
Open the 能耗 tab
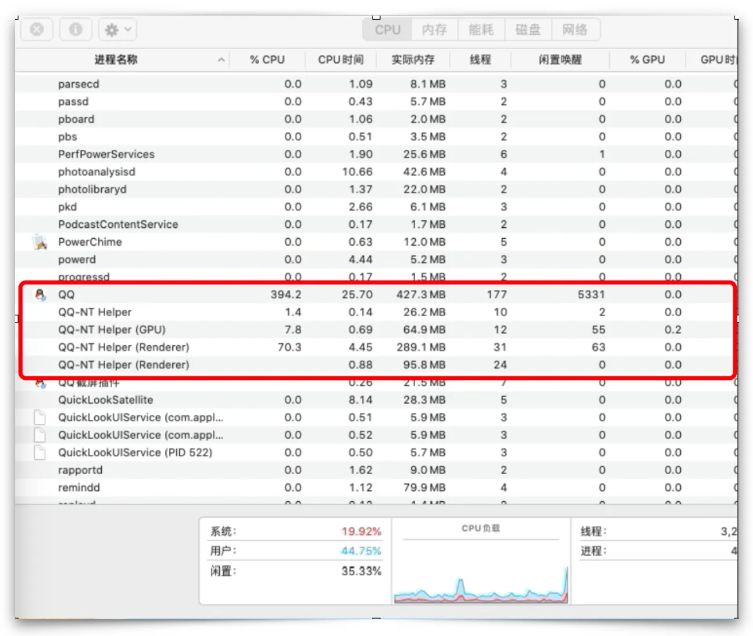[x=481, y=29]
